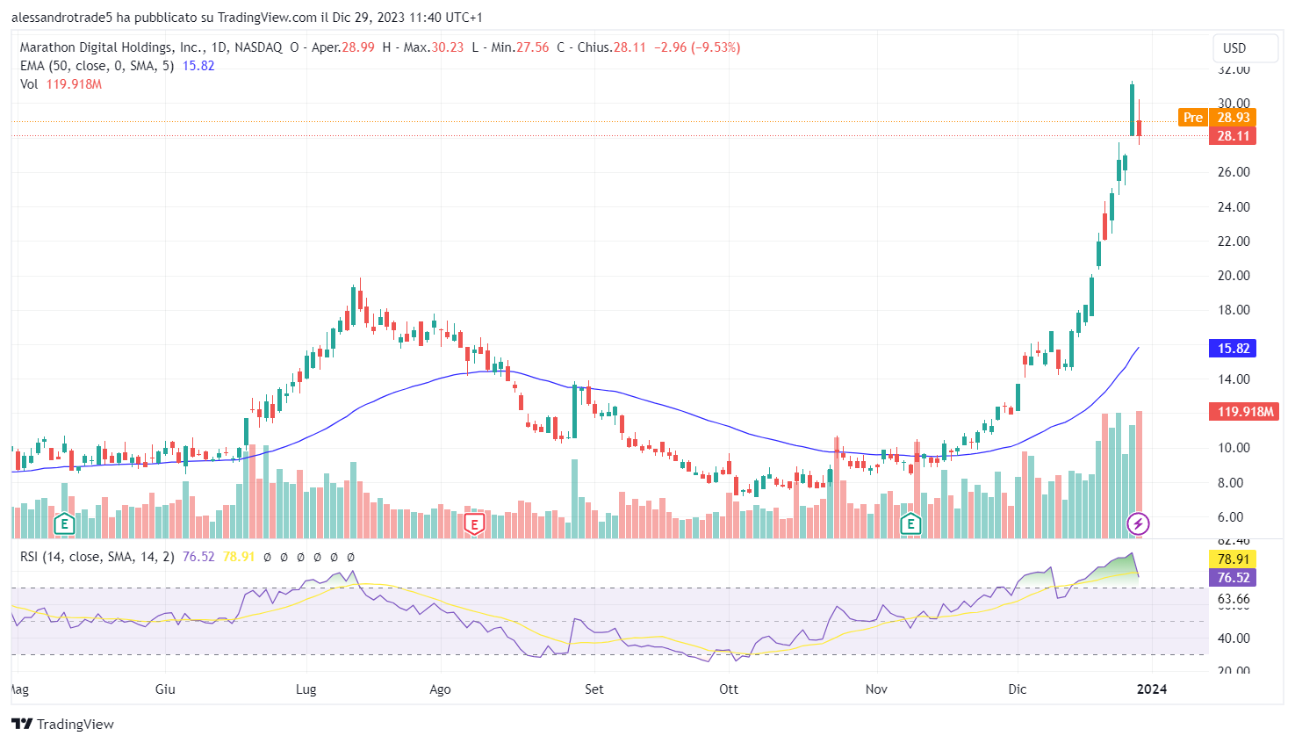Click the green earnings marker in Nov
Viewport: 1295px width, 743px height.
click(910, 525)
